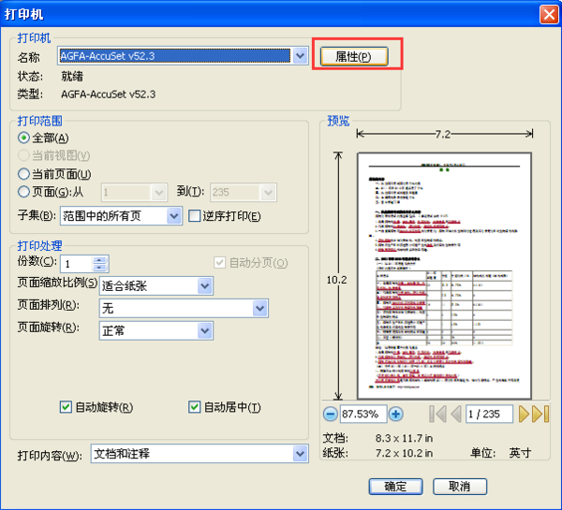
Task: Jump to first page in preview
Action: (437, 414)
